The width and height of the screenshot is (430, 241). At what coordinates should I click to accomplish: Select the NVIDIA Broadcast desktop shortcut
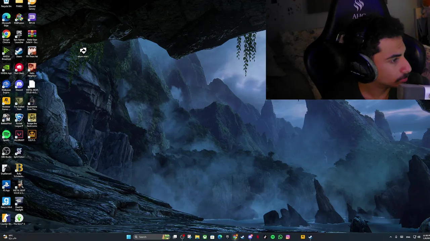6,53
